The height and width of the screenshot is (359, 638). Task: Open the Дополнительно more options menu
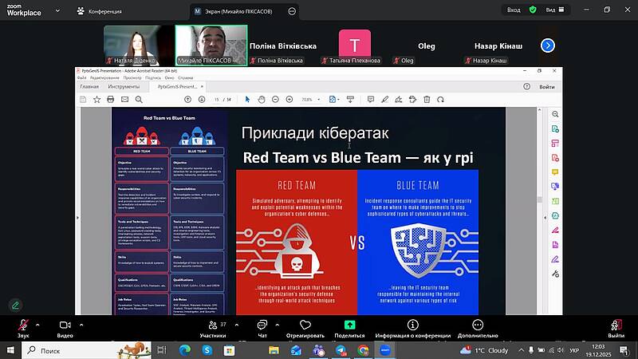pyautogui.click(x=478, y=325)
